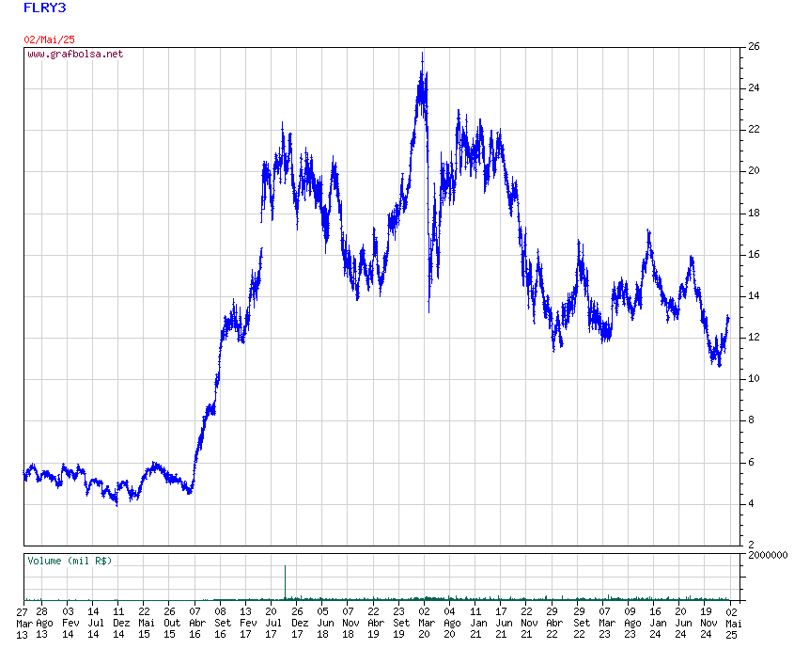Click the 19 Nov 24 date label
The width and height of the screenshot is (794, 649).
click(x=708, y=624)
